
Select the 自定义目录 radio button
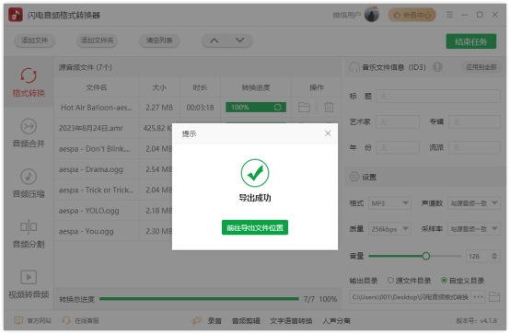pyautogui.click(x=444, y=280)
